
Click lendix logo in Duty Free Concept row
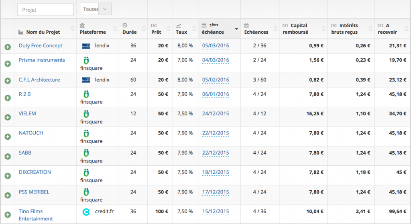click(x=86, y=46)
